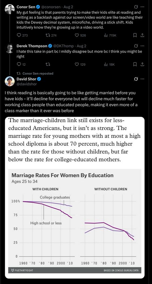Open David Shor's profile avatar

click(x=10, y=81)
